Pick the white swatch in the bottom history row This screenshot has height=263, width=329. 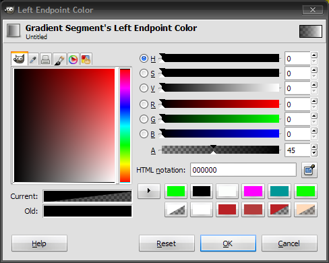[x=202, y=210]
